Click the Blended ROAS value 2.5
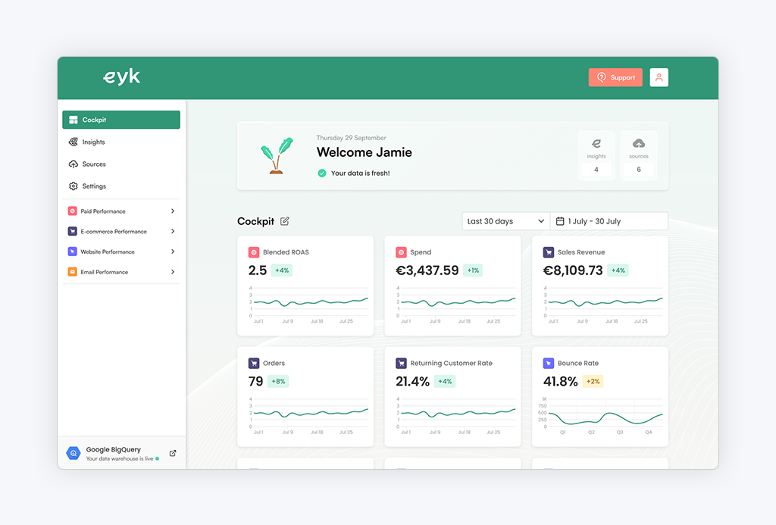This screenshot has width=776, height=525. pyautogui.click(x=258, y=270)
